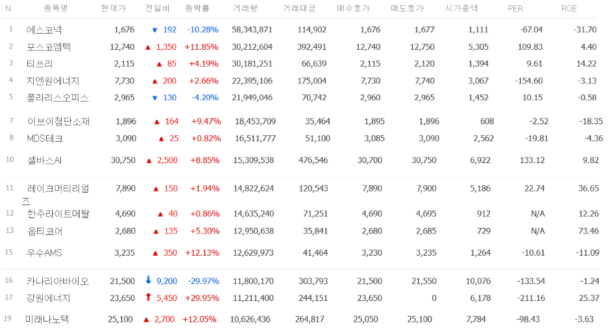
Task: Click the 매도호가 column header
Action: click(x=408, y=8)
